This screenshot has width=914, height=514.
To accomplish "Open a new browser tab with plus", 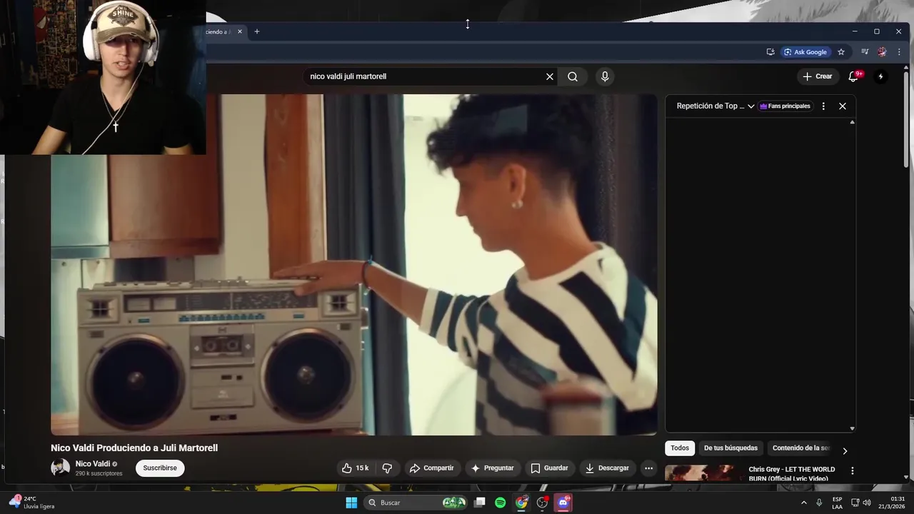I will point(257,31).
